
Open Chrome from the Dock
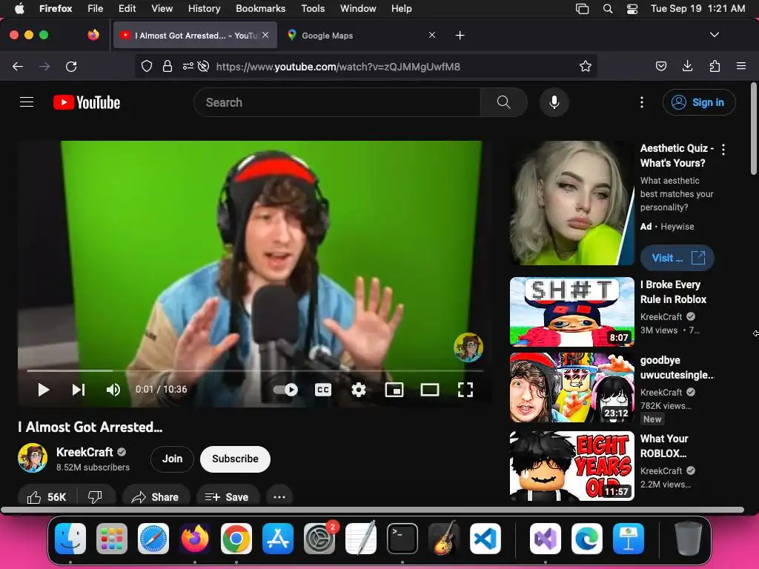point(236,539)
